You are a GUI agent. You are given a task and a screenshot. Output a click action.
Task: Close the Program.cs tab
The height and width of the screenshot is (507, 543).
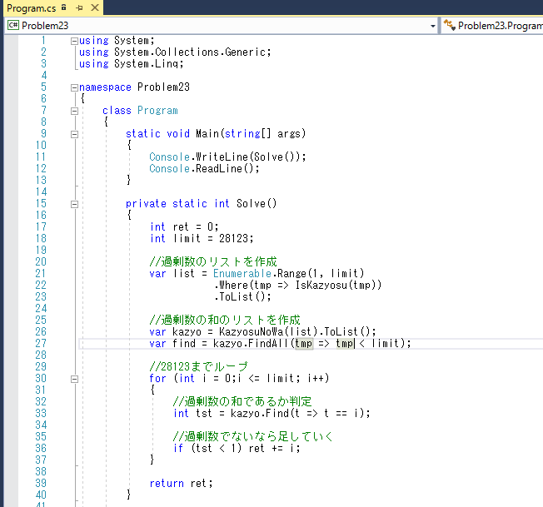(95, 7)
